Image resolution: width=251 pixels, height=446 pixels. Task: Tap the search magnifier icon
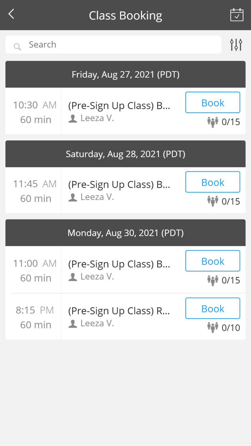tap(17, 46)
